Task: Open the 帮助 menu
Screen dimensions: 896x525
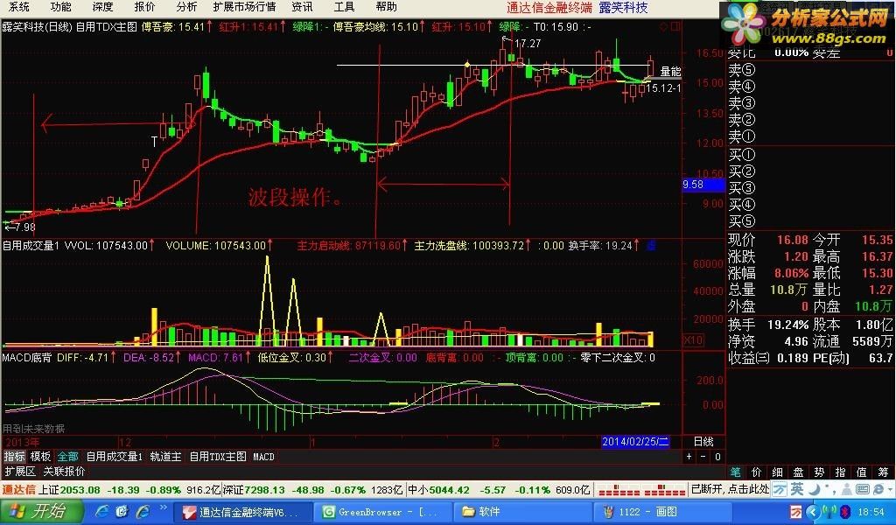Action: click(x=386, y=7)
